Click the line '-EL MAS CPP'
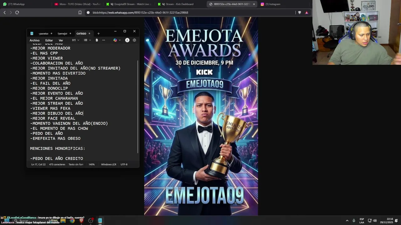The image size is (401, 225). coord(44,53)
